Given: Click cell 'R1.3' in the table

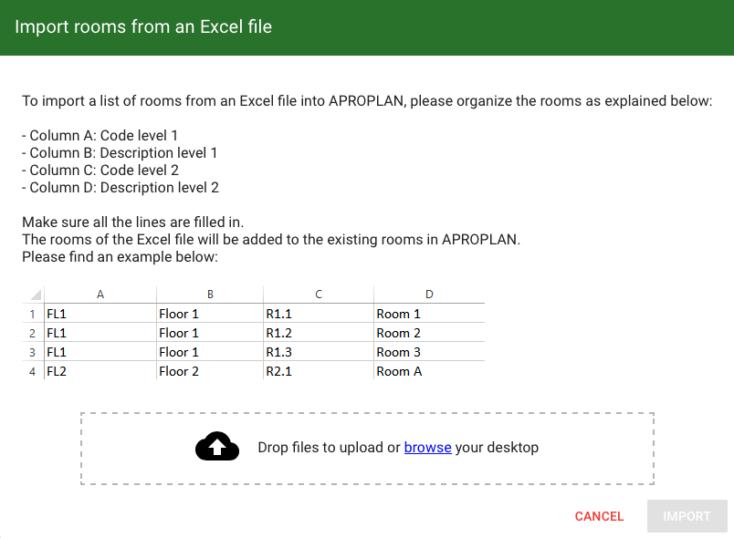Looking at the screenshot, I should point(319,352).
